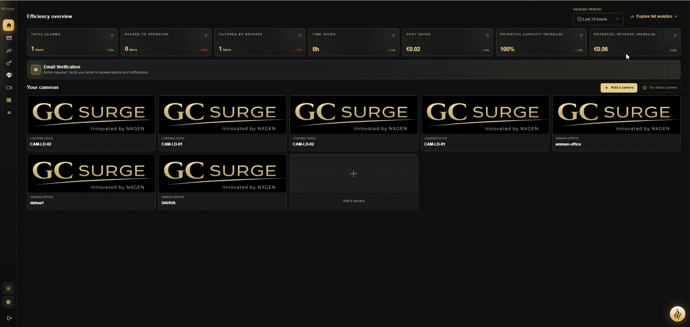Show info for Filtered by Nova99x card
The height and width of the screenshot is (327, 690).
point(300,35)
